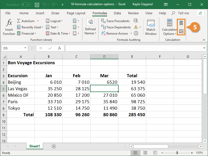Select the Las Vegas cell
208x156 pixels.
pyautogui.click(x=21, y=89)
